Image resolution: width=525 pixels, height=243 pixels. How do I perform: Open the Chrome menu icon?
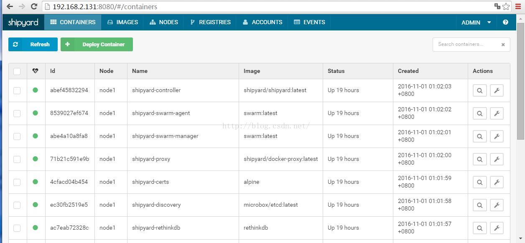(518, 6)
